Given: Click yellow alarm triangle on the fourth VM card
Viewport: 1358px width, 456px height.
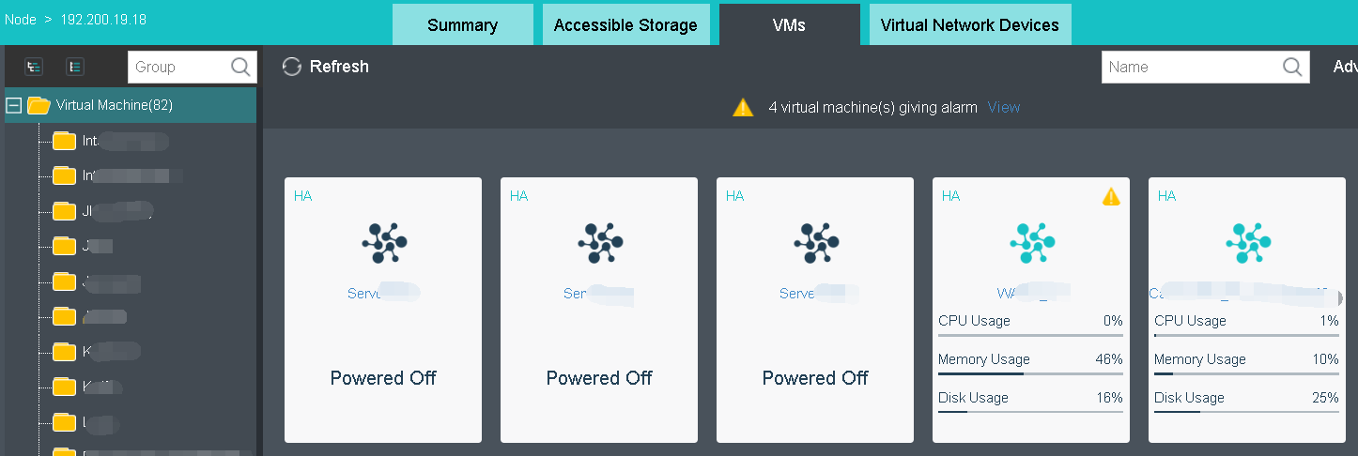Looking at the screenshot, I should click(x=1111, y=196).
